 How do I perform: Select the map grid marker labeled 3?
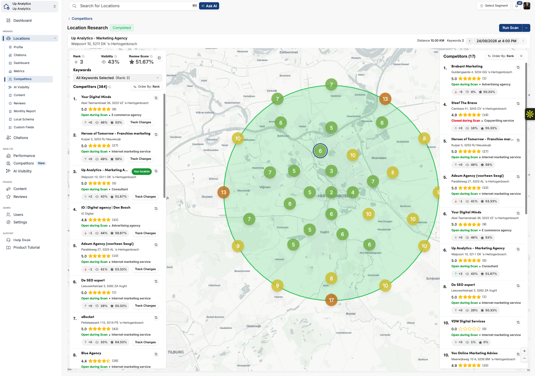coord(331,171)
